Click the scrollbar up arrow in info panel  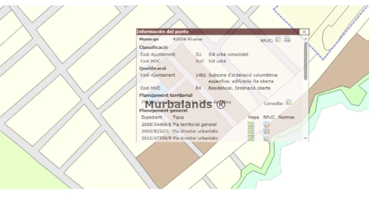pyautogui.click(x=306, y=39)
